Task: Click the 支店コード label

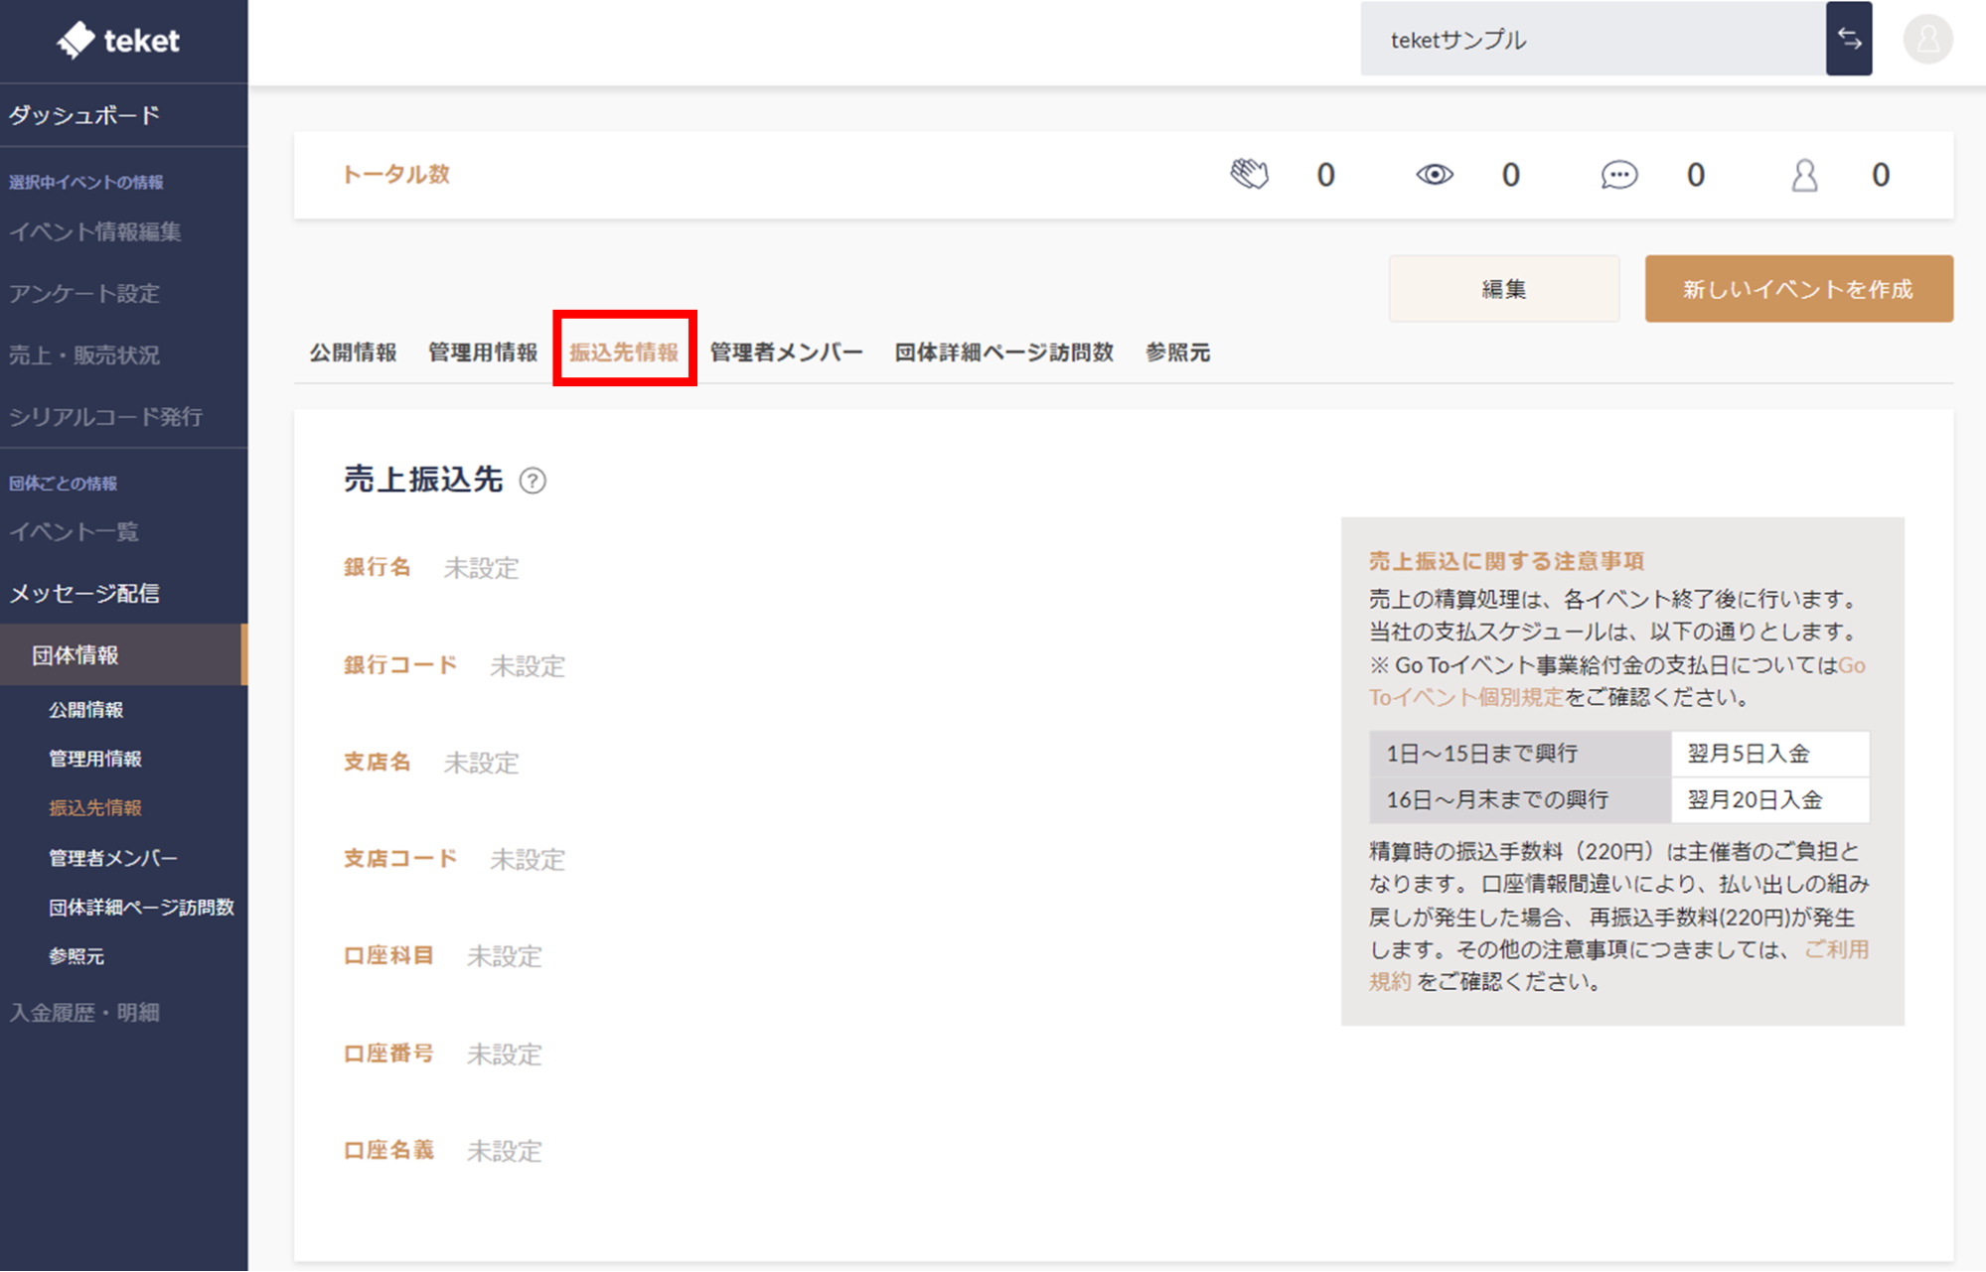Action: pos(400,858)
